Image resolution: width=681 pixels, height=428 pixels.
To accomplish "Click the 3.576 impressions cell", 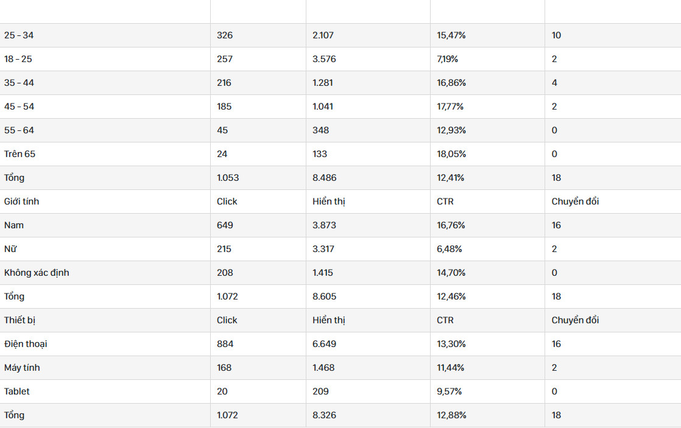I will coord(368,59).
